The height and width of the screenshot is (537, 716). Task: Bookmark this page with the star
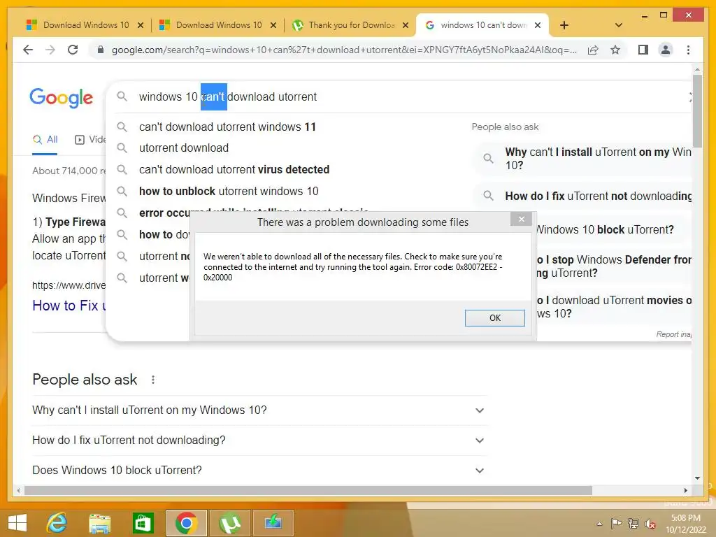click(615, 50)
